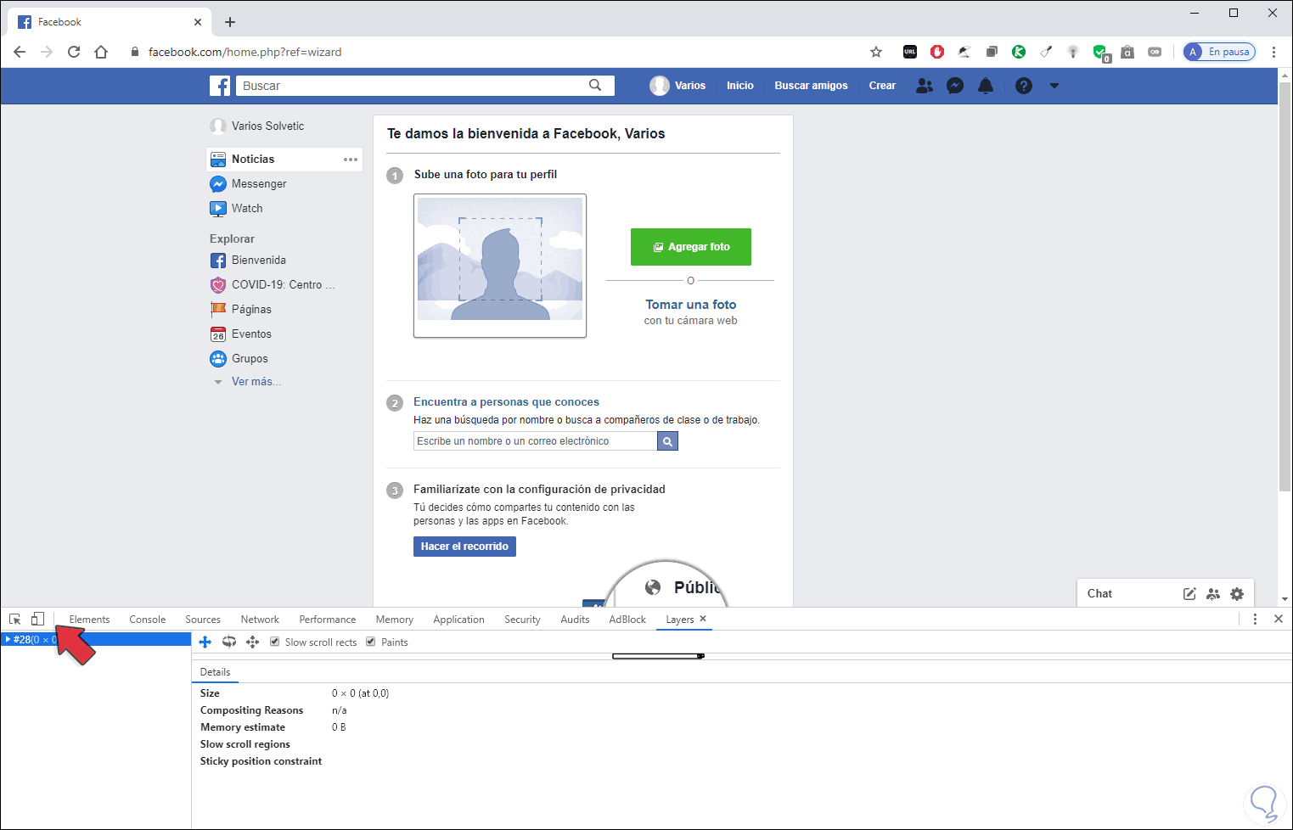Open the Memory tab

[395, 620]
